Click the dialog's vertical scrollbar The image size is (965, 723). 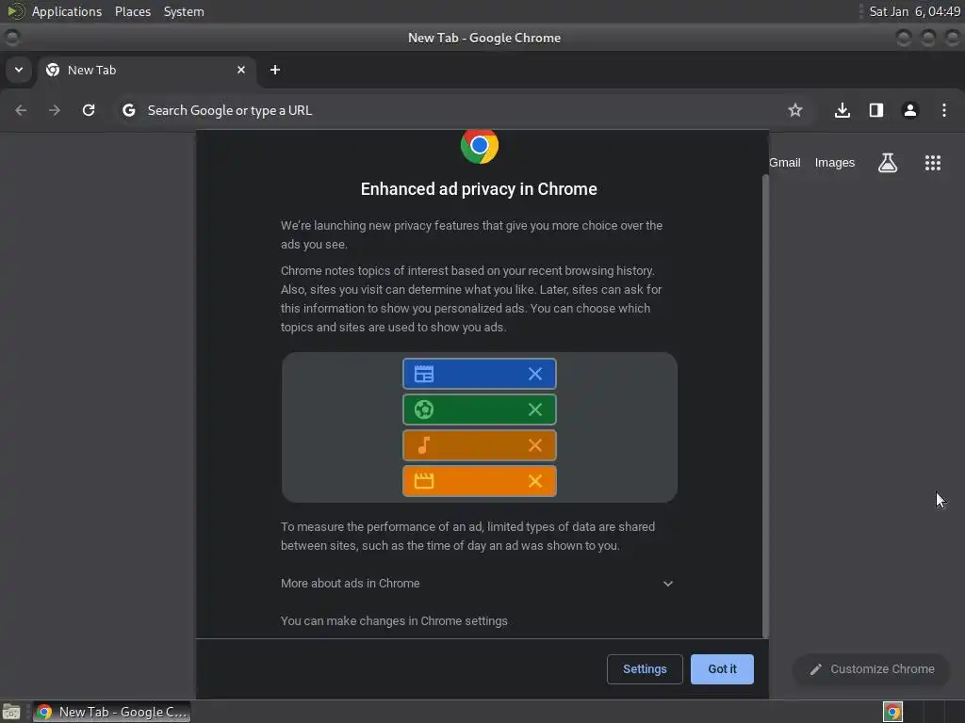pos(765,406)
